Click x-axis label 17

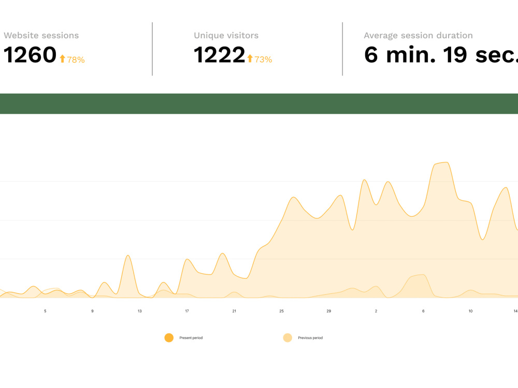point(187,311)
